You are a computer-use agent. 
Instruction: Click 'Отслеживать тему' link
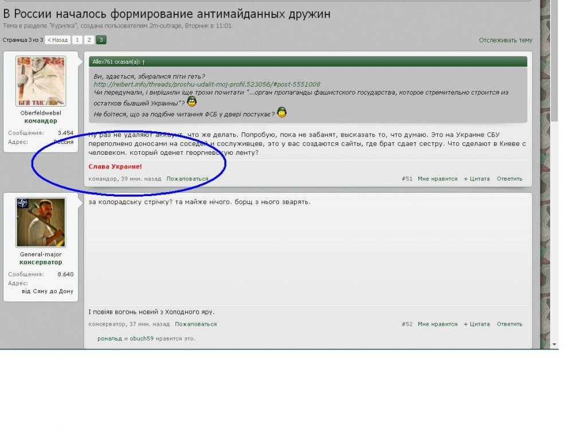[505, 40]
